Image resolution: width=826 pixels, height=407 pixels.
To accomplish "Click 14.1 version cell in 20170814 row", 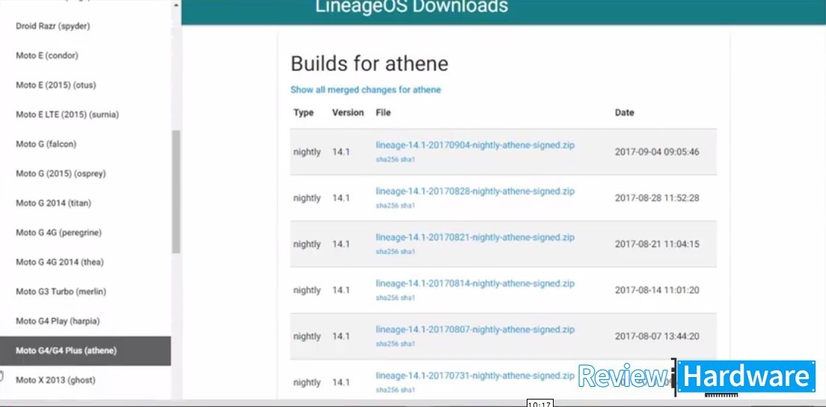I will pyautogui.click(x=341, y=290).
